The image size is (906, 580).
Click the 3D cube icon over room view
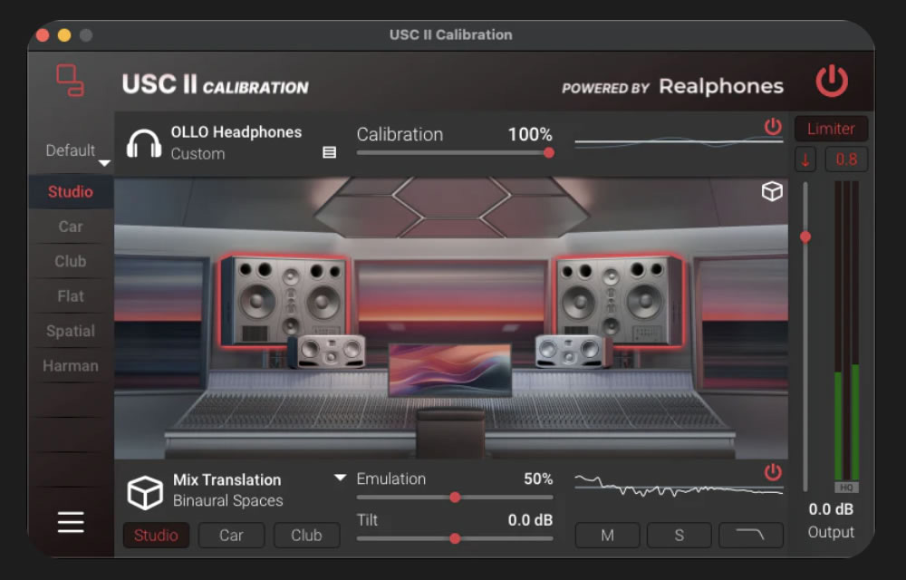click(x=772, y=191)
